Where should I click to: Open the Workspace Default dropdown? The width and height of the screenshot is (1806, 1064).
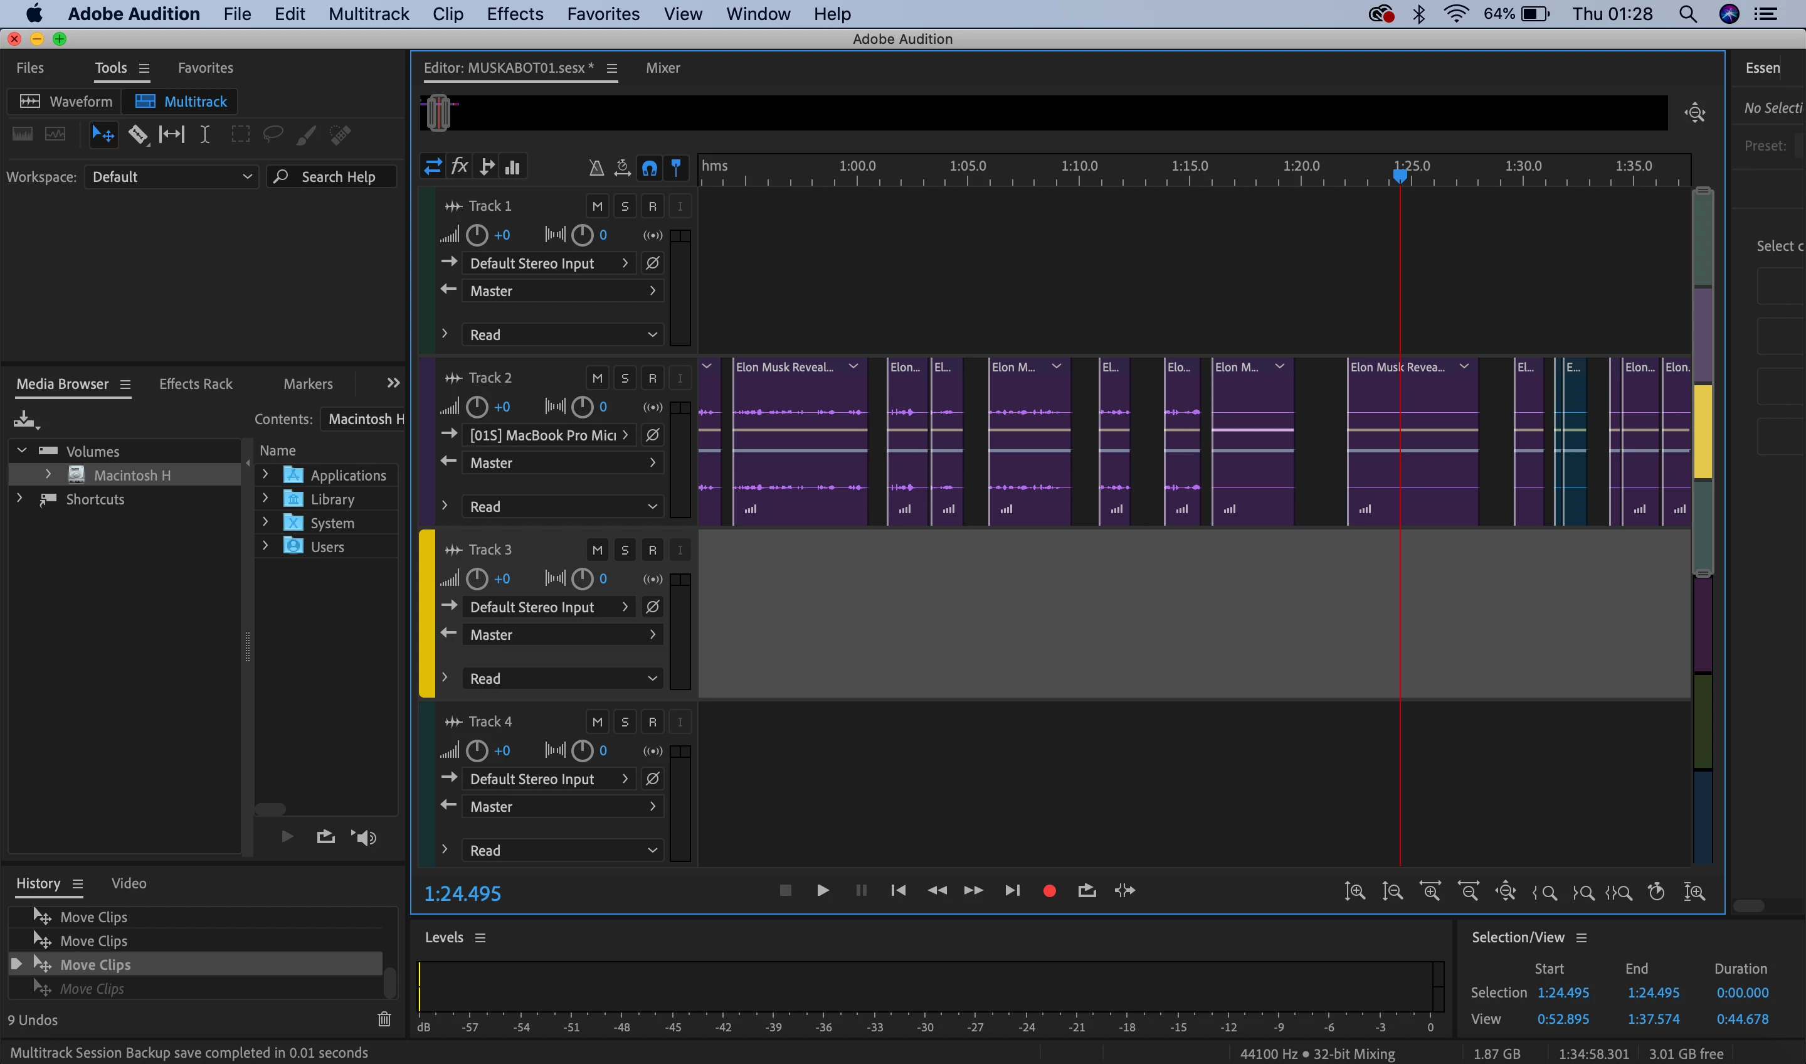(171, 176)
